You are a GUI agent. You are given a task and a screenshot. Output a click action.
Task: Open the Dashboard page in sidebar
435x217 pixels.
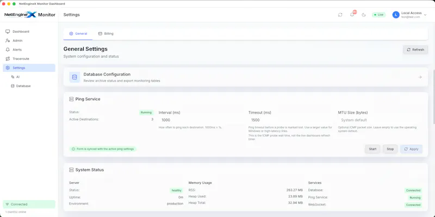point(29,32)
